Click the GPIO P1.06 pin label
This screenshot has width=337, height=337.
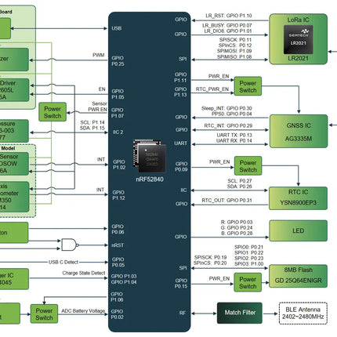[117, 297]
